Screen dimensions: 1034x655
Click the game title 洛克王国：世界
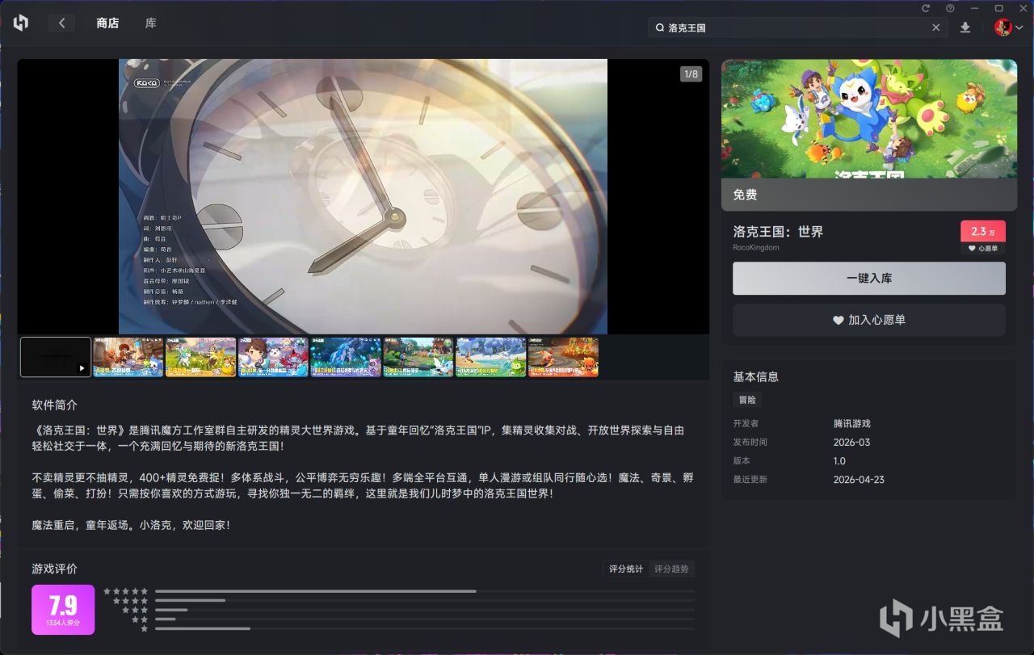coord(778,232)
